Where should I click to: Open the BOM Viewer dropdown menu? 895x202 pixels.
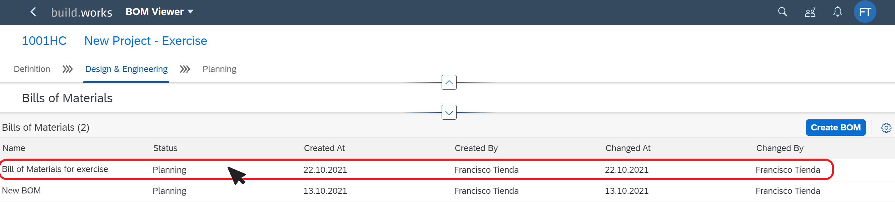[159, 12]
